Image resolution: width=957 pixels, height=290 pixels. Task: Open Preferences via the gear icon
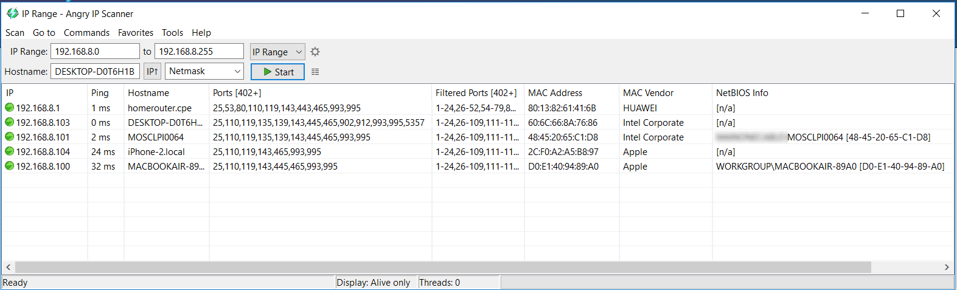315,52
